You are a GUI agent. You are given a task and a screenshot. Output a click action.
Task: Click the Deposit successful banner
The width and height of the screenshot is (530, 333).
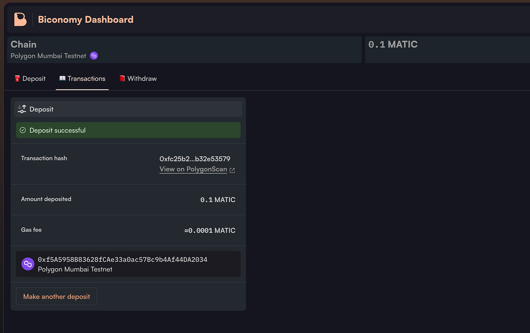[x=128, y=130]
